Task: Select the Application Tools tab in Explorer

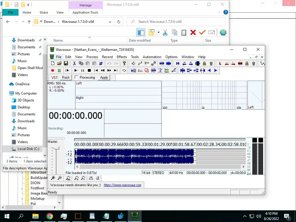Action: click(x=85, y=12)
